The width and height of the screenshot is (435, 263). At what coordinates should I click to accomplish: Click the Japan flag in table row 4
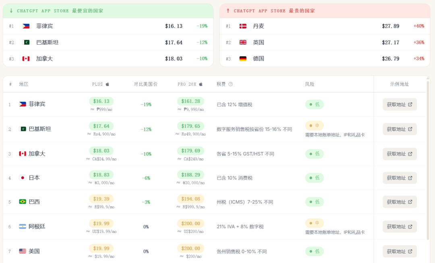point(23,178)
